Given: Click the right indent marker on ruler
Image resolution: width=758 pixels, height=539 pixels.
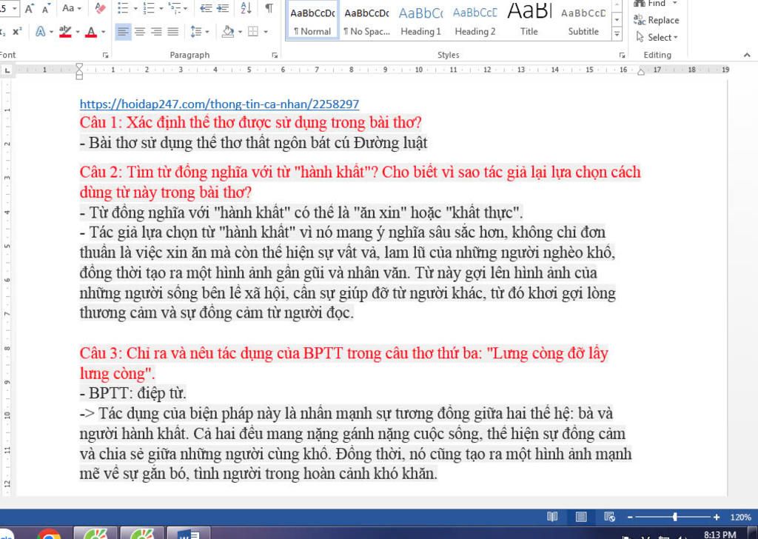Looking at the screenshot, I should pyautogui.click(x=641, y=72).
